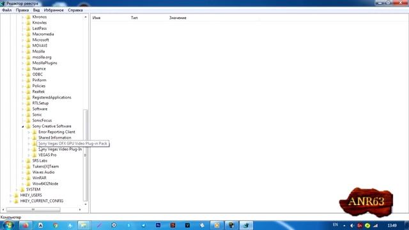Click the tree's vertical scrollbar thumb
The width and height of the screenshot is (409, 230).
[85, 155]
